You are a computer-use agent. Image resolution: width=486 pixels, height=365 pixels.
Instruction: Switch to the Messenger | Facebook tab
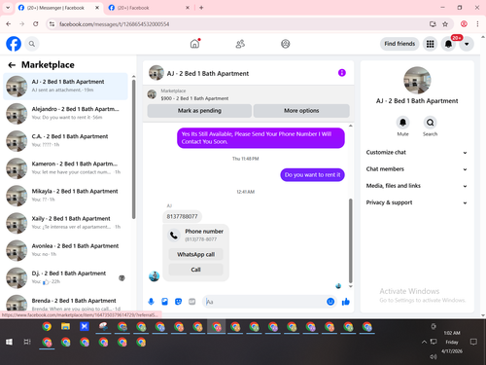[x=58, y=8]
